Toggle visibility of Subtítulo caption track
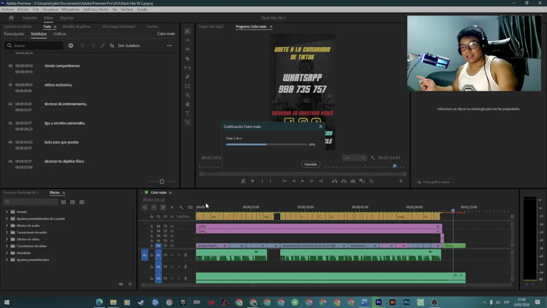547x308 pixels. (172, 216)
